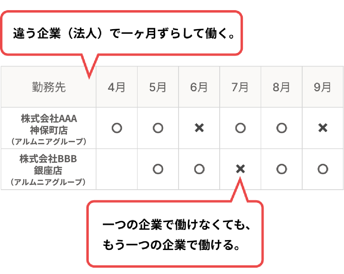The image size is (344, 274).
Task: Click the circle for BBB in June
Action: pyautogui.click(x=199, y=169)
